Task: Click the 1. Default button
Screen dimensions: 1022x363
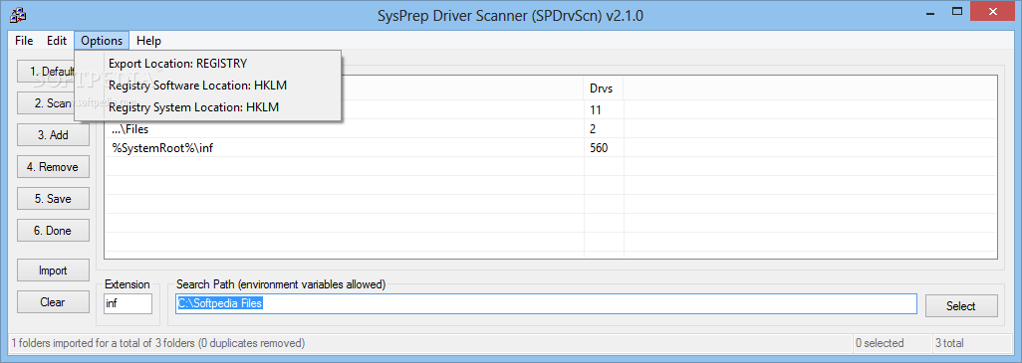Action: 46,72
